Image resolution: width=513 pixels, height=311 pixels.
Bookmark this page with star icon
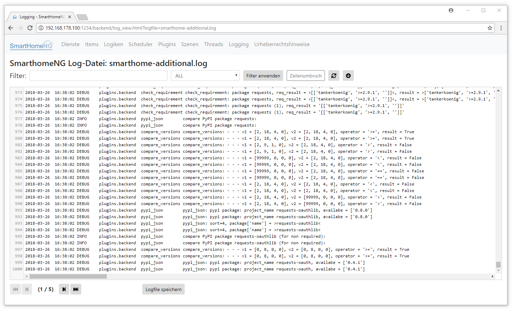(x=490, y=28)
